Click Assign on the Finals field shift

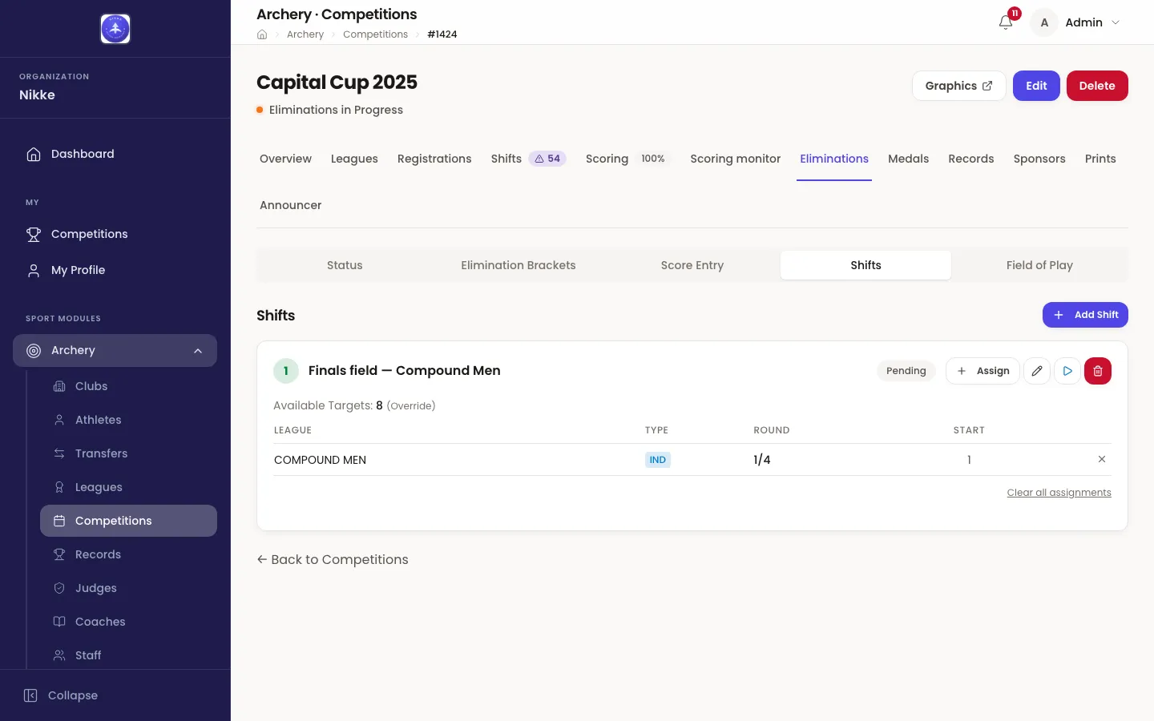pyautogui.click(x=983, y=371)
